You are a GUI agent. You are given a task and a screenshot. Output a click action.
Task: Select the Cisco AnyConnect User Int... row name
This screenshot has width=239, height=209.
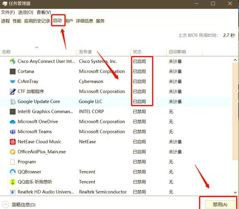tap(46, 61)
